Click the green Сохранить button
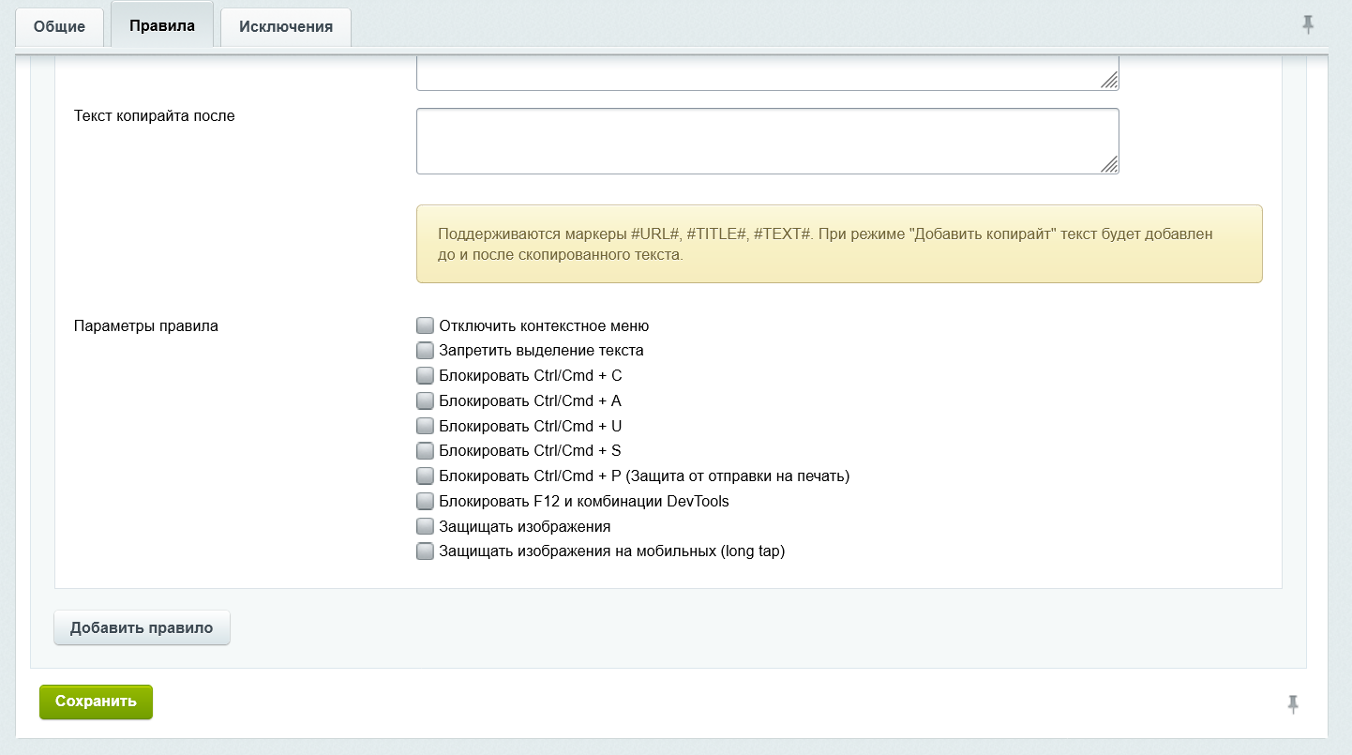Image resolution: width=1352 pixels, height=755 pixels. [x=96, y=702]
